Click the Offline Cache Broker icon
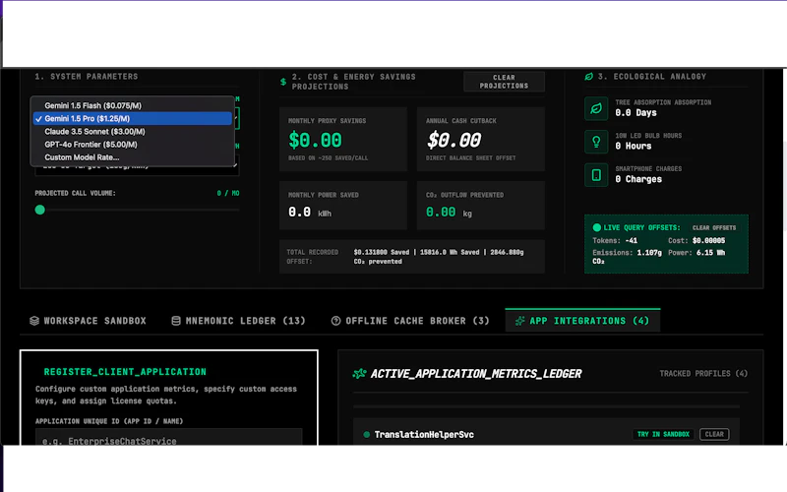The width and height of the screenshot is (787, 492). pyautogui.click(x=335, y=321)
